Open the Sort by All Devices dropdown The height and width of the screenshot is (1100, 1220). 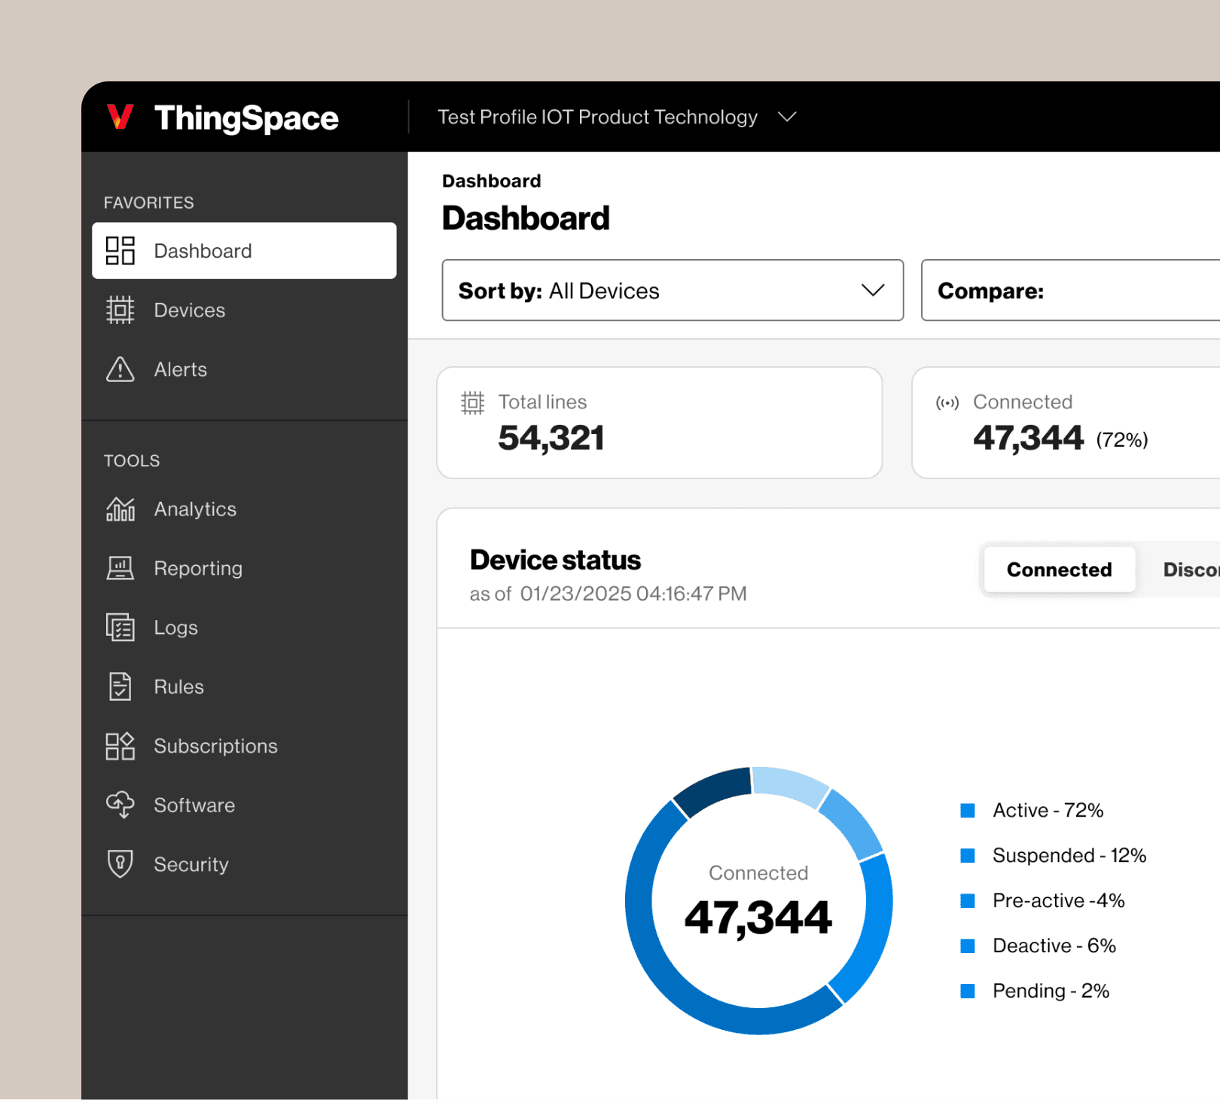[x=673, y=290]
